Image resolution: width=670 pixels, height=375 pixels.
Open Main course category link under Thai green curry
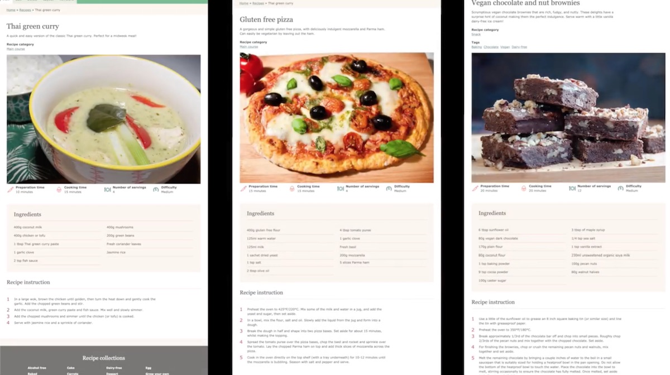point(15,49)
